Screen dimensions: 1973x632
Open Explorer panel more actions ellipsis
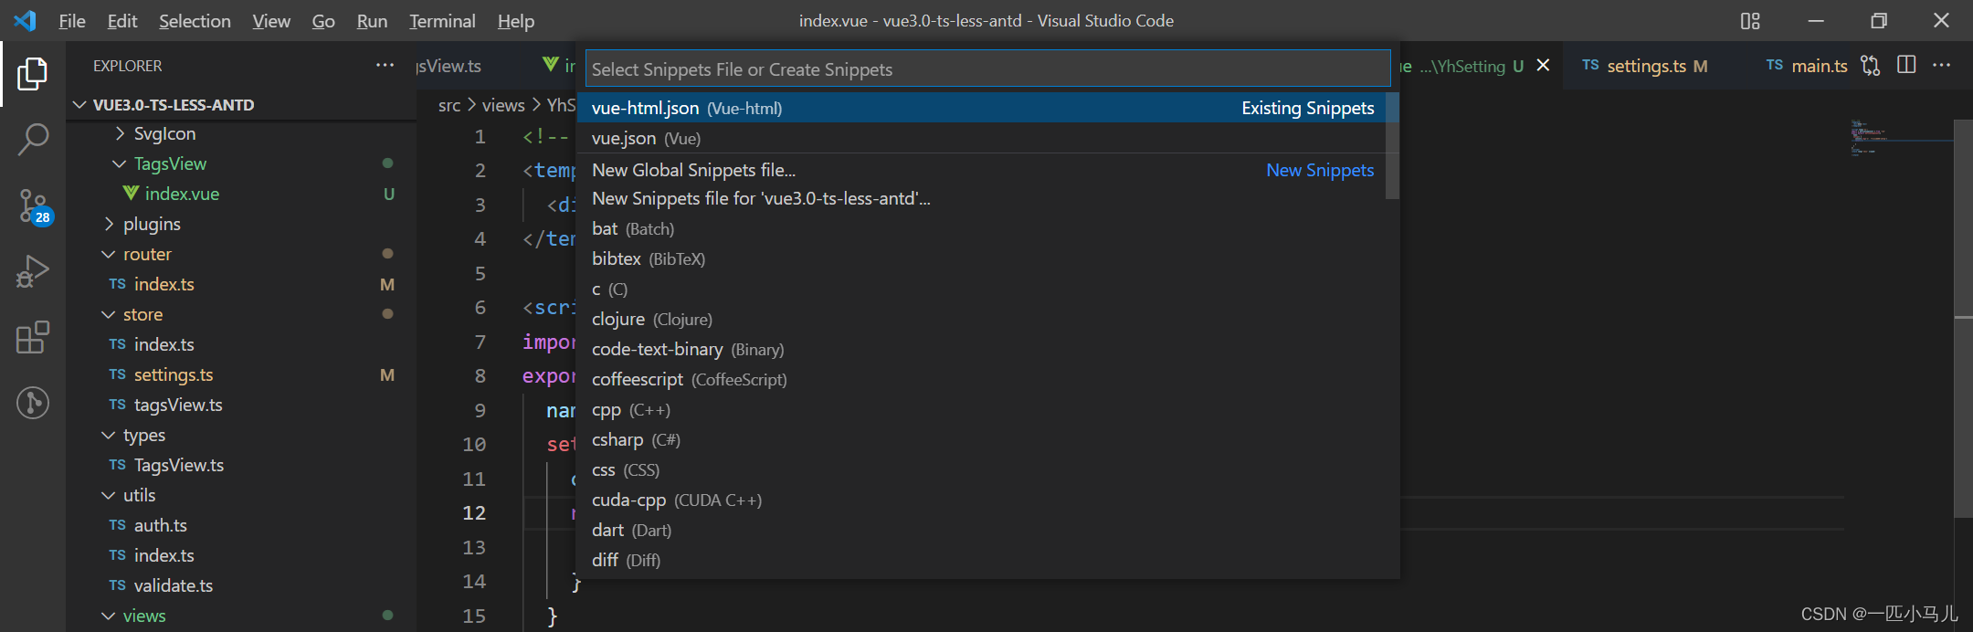click(385, 66)
